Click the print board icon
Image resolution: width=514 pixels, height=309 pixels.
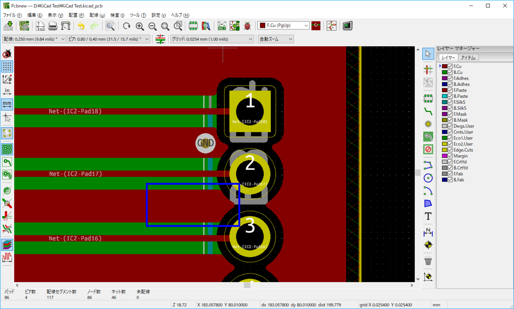click(53, 26)
